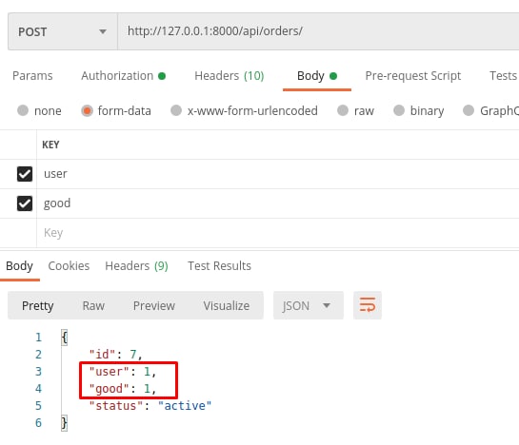Open the Authorization tab
519x445 pixels.
[123, 76]
